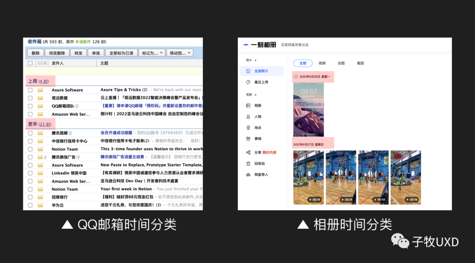475x263 pixels.
Task: Click the envelope icon in mail list header
Action: 40,63
